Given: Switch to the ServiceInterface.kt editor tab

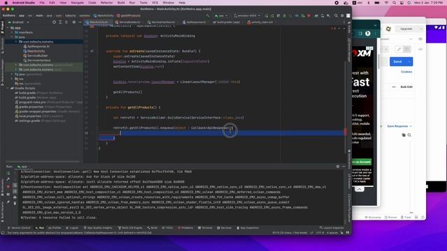Looking at the screenshot, I should [x=163, y=22].
